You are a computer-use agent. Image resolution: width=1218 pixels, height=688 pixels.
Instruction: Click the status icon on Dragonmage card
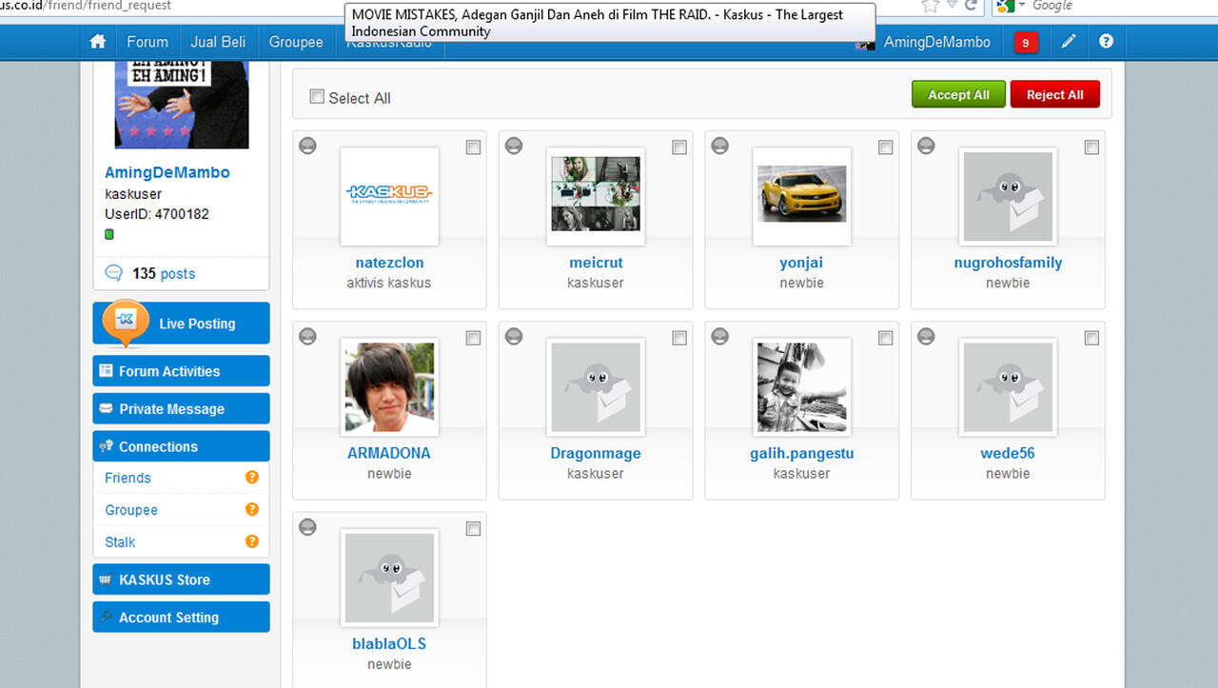[514, 336]
